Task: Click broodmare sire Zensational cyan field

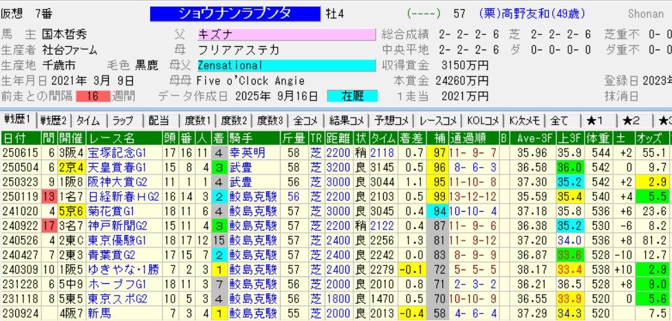Action: coord(285,65)
